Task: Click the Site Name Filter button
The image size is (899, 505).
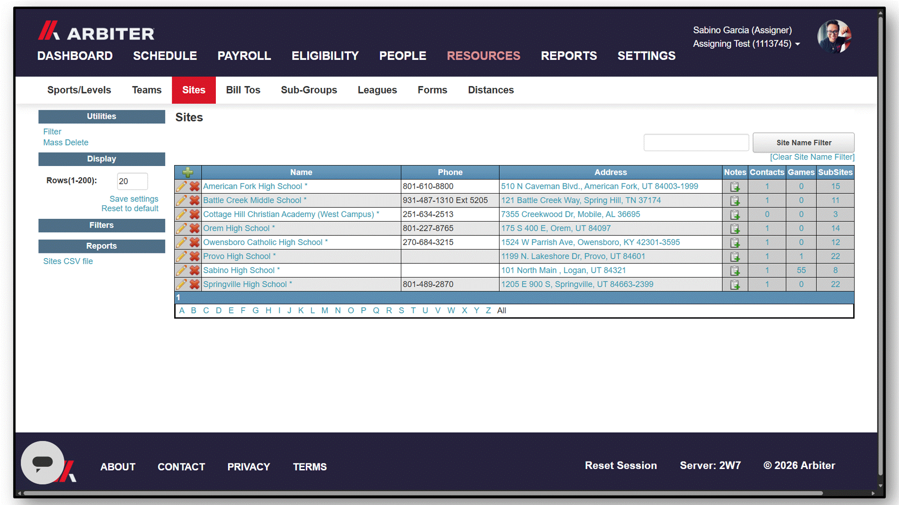Action: coord(803,143)
